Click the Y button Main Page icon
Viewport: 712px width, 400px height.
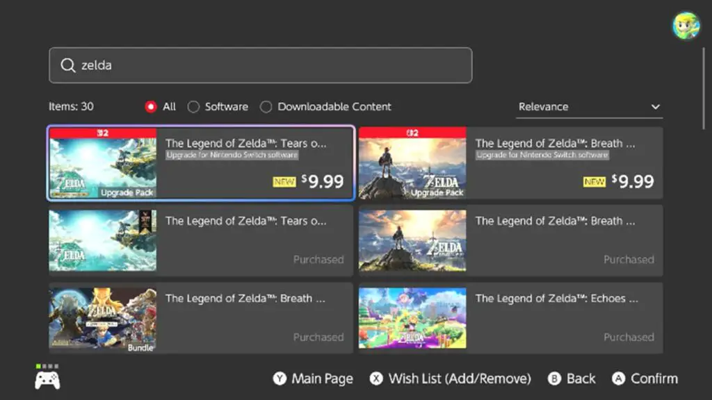[x=280, y=378]
